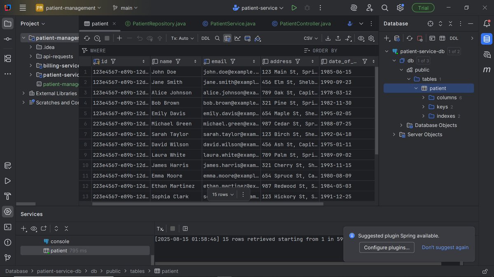Open the Problems tool window icon
The image size is (494, 277).
7,242
